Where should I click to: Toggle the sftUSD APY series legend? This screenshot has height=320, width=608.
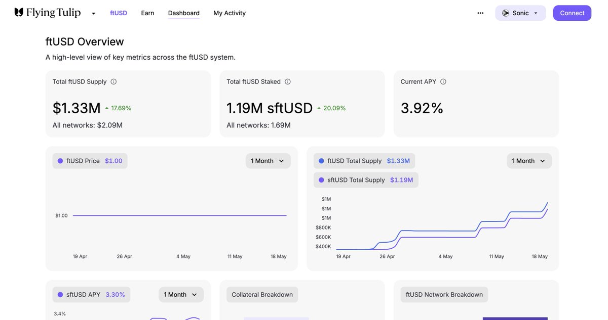click(x=91, y=295)
